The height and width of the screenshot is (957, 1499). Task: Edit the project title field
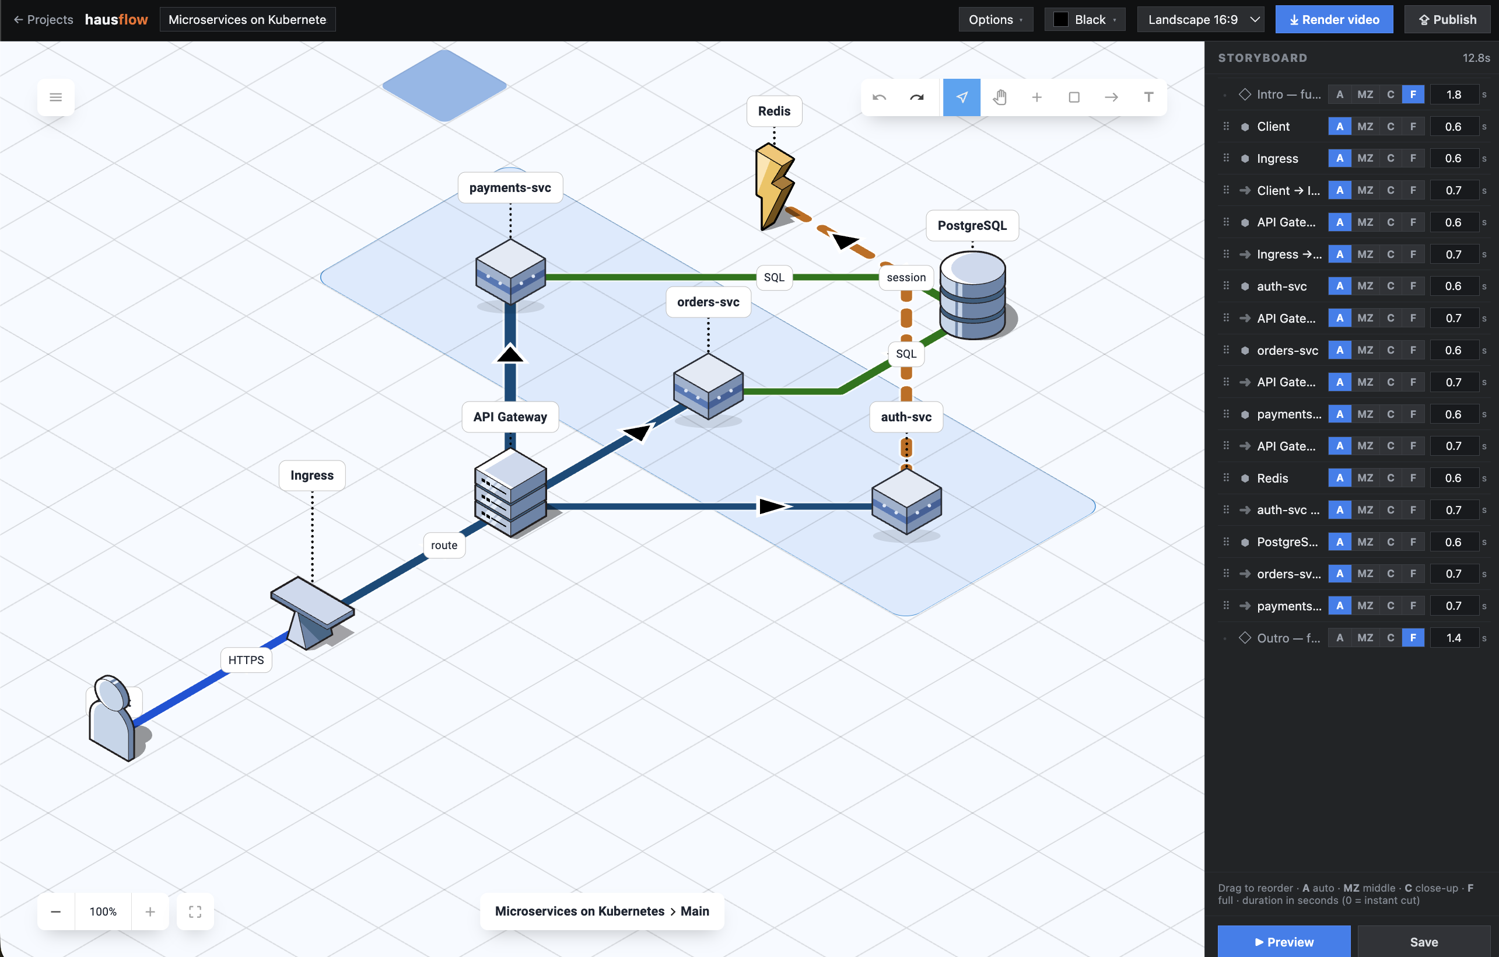247,19
